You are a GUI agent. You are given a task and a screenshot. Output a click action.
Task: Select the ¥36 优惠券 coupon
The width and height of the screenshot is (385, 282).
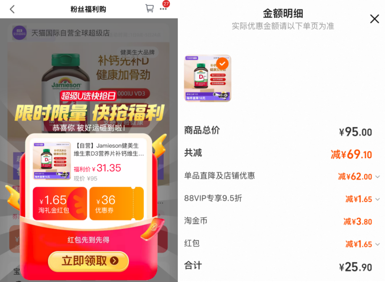116,204
